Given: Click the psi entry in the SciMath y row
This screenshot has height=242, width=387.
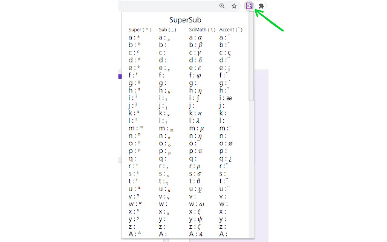Looking at the screenshot, I should pyautogui.click(x=200, y=219).
